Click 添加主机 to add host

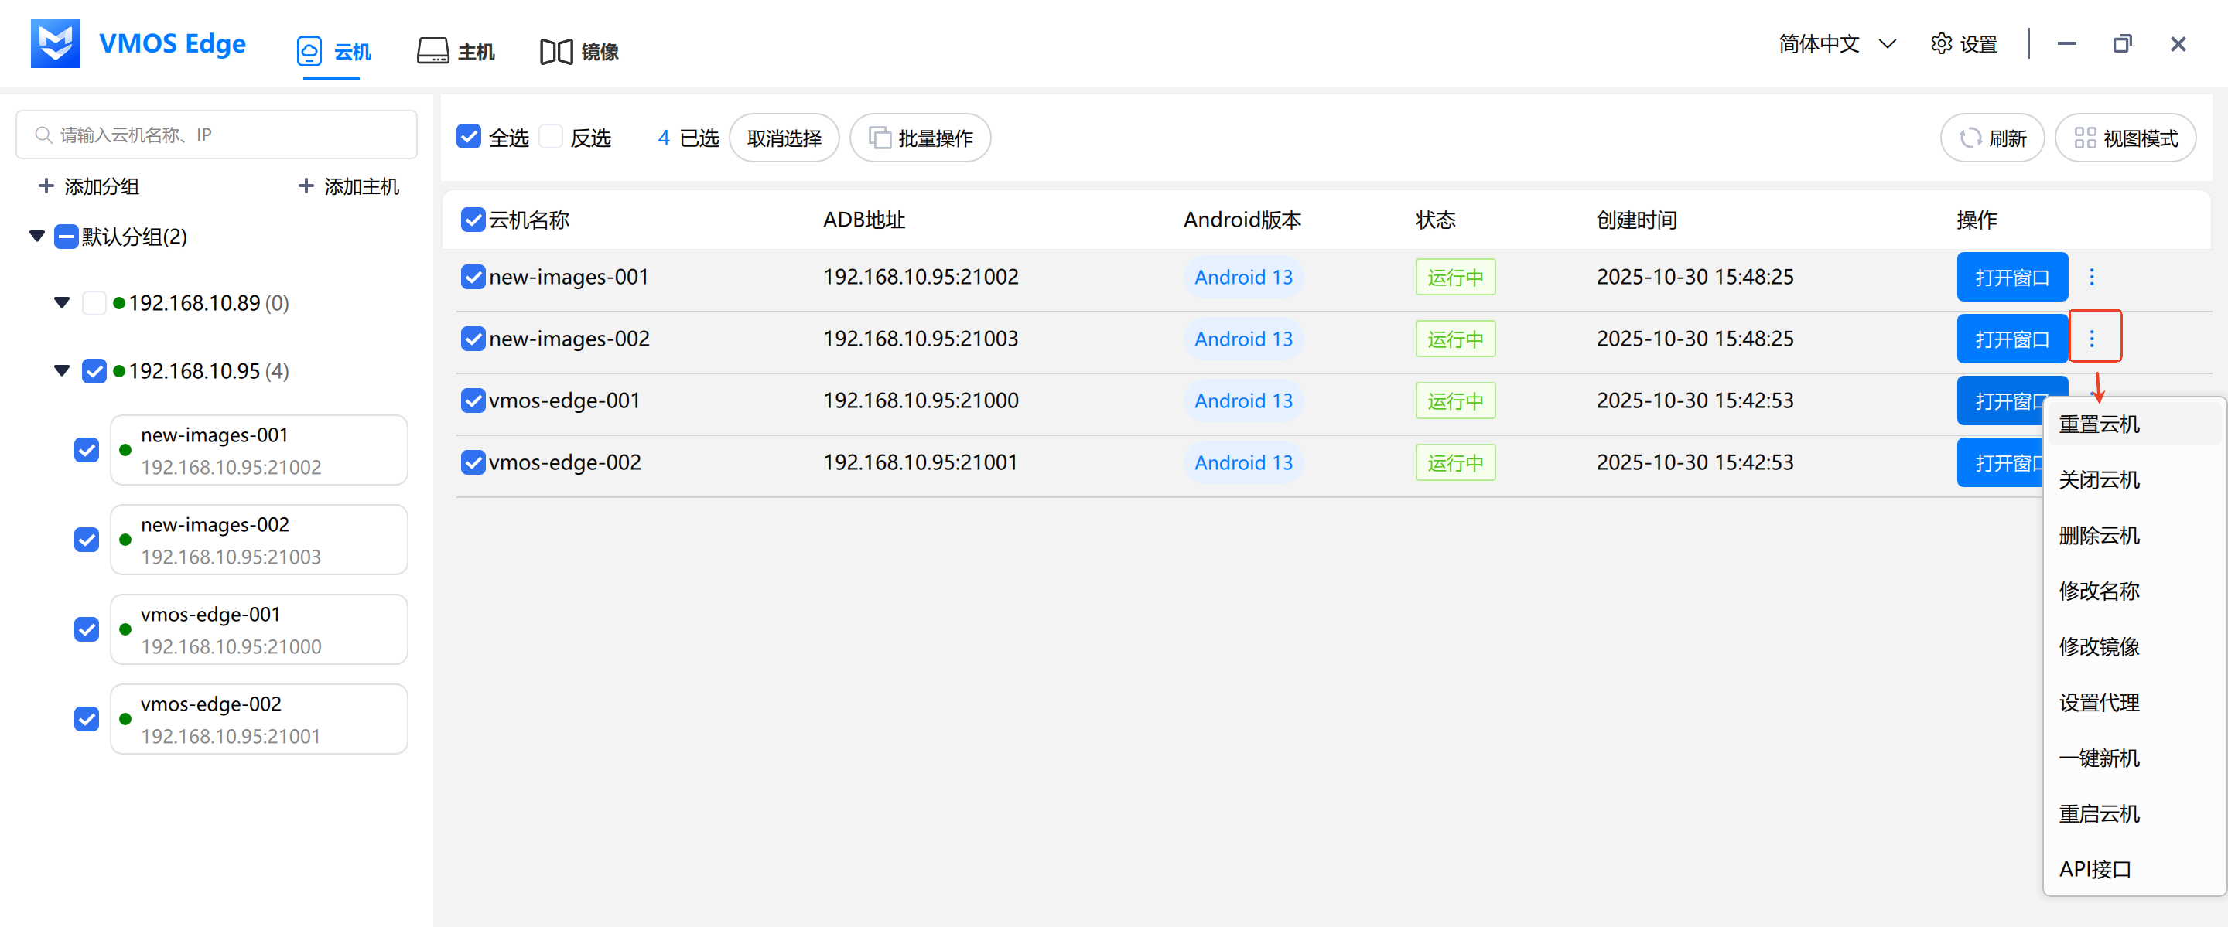[349, 186]
